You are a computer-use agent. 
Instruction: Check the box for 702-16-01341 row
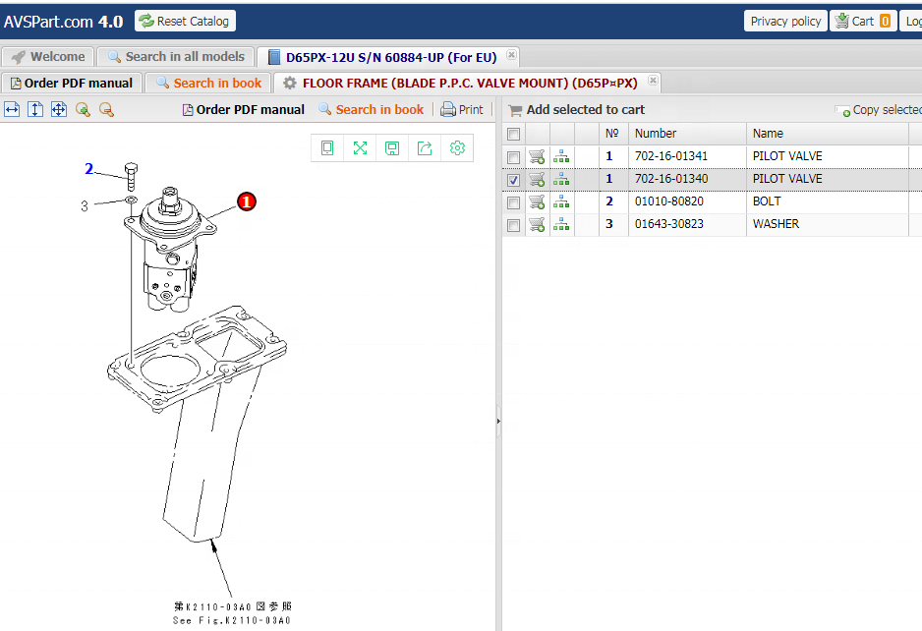(513, 157)
